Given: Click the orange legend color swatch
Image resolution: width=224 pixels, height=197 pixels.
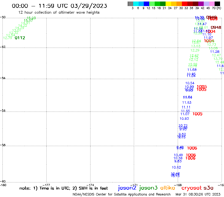Looking at the screenshot, I should click(179, 4).
